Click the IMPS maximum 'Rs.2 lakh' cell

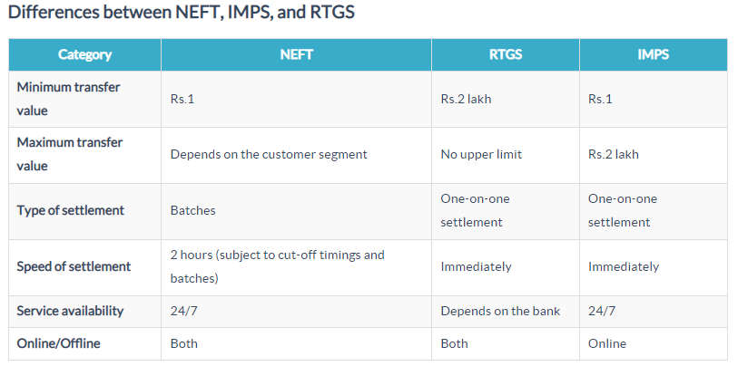point(613,154)
